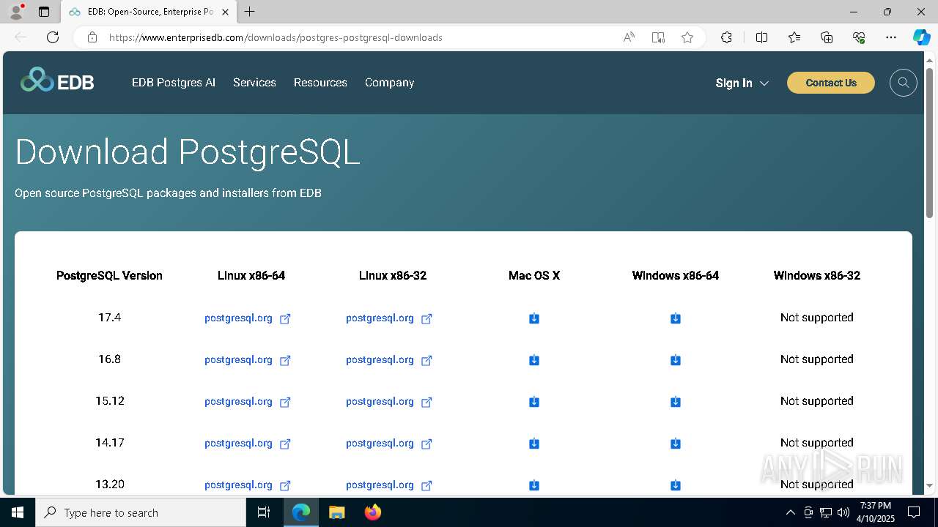Screen dimensions: 938x527
Task: Download PostgreSQL 13.20 for Windows x86-64
Action: tap(676, 485)
